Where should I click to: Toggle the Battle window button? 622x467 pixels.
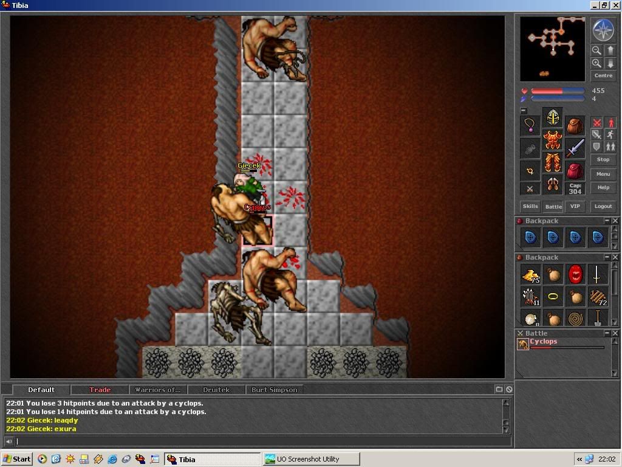pos(553,207)
